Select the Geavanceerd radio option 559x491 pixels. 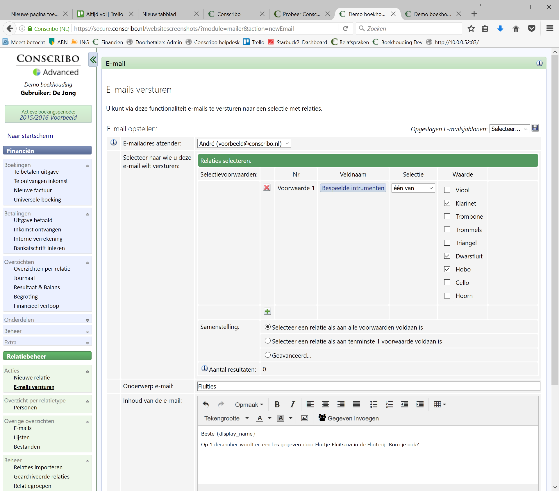point(268,355)
